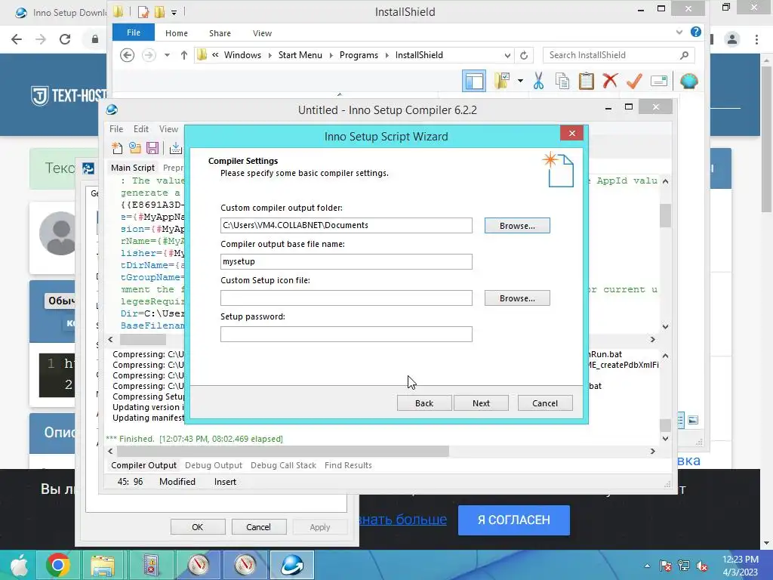The width and height of the screenshot is (773, 580).
Task: Switch to the Find Results tab
Action: coord(348,465)
